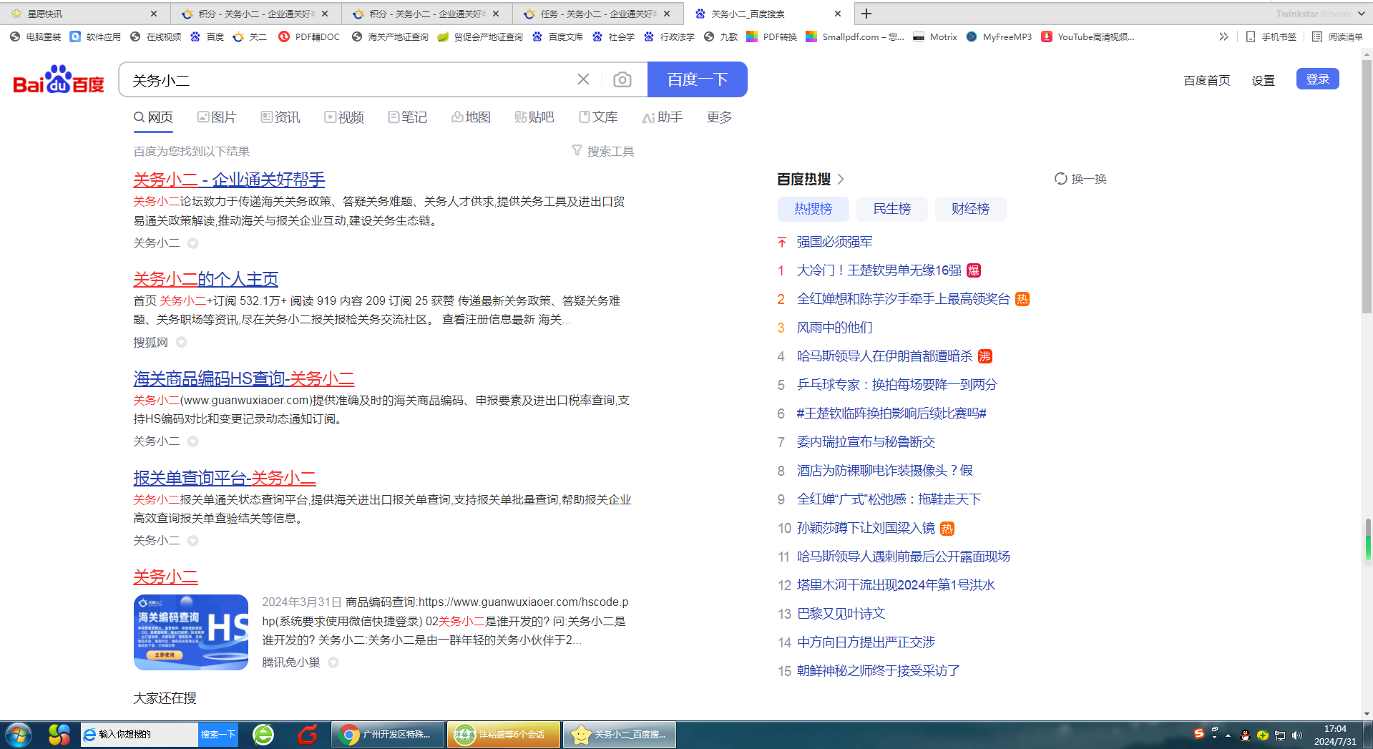This screenshot has height=749, width=1373.
Task: Open hot topic 委内瑞拉宣布与秘鲁断交
Action: [x=866, y=442]
